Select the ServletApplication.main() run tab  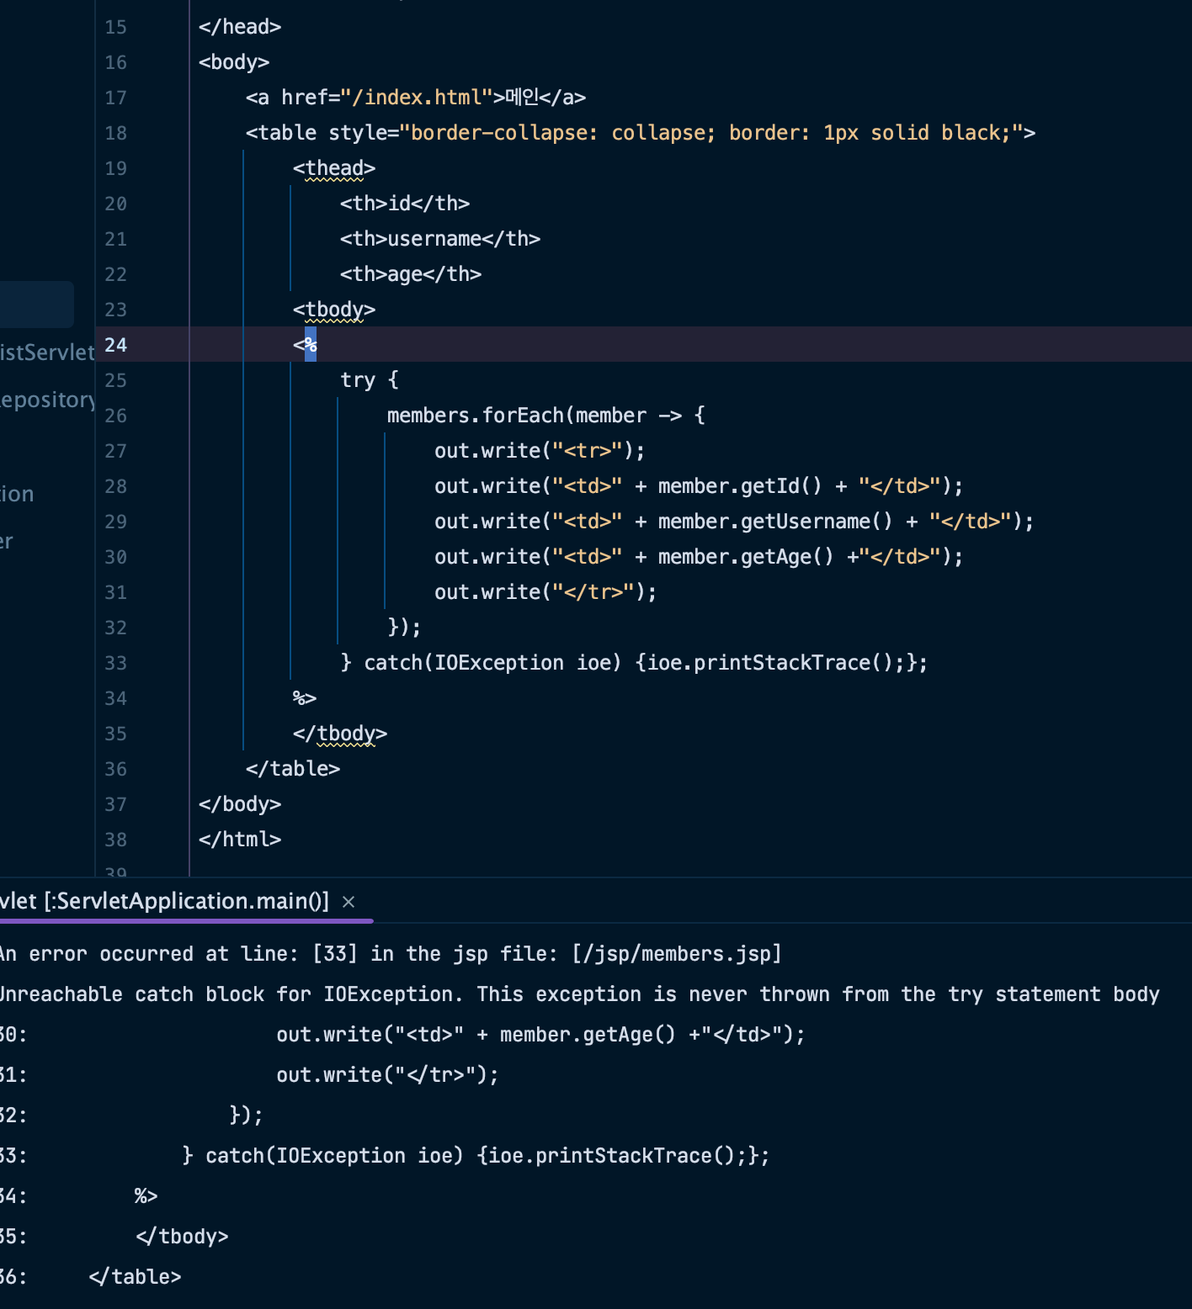pos(165,901)
